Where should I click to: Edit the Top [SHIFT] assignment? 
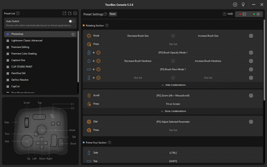click(x=173, y=161)
